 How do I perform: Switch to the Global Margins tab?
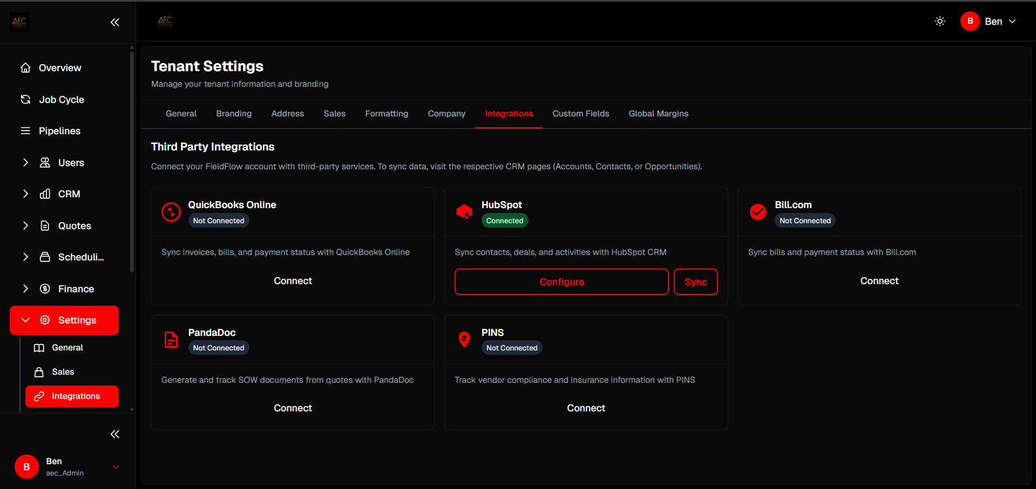(659, 114)
